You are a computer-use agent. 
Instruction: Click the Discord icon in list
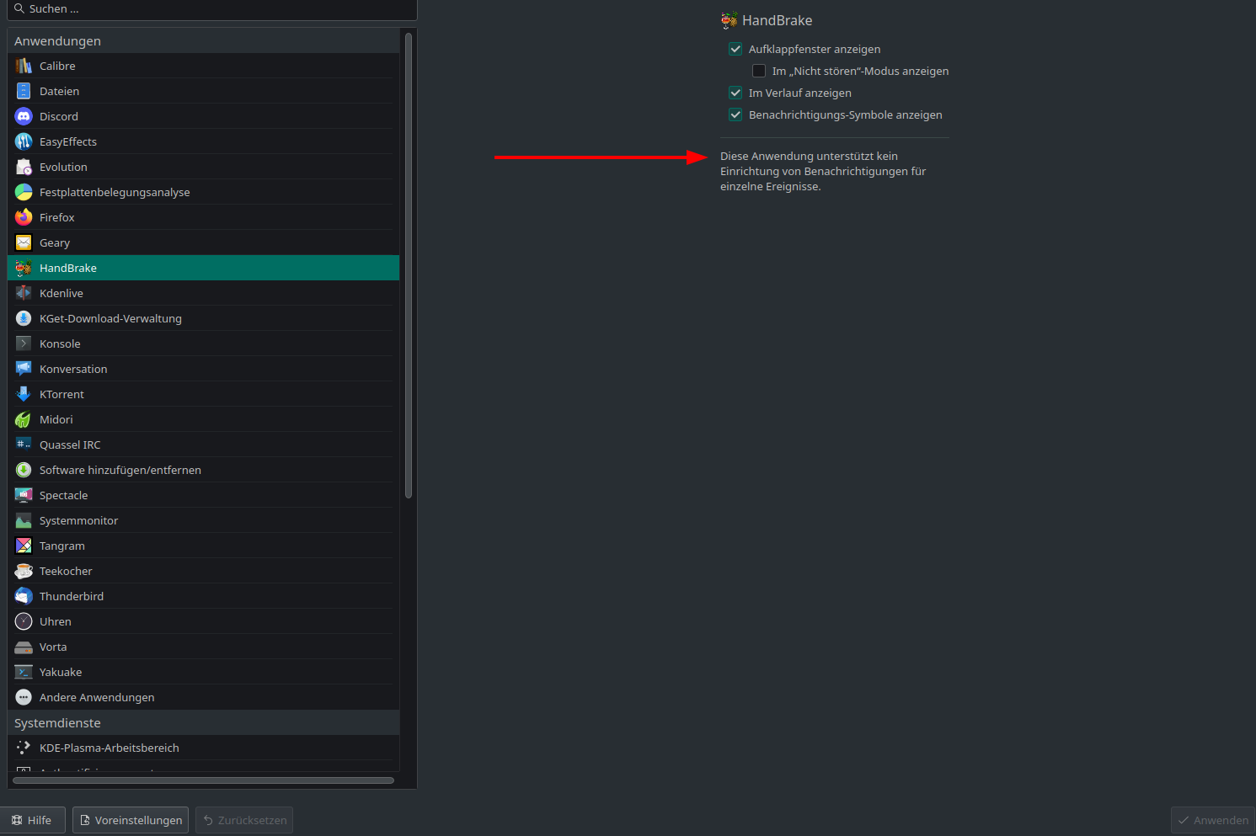click(24, 116)
